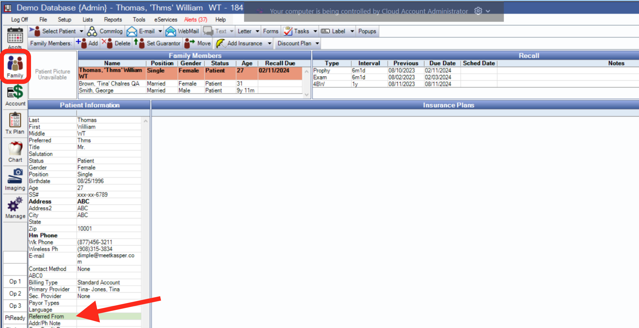Open the Account module
639x328 pixels.
[x=15, y=95]
